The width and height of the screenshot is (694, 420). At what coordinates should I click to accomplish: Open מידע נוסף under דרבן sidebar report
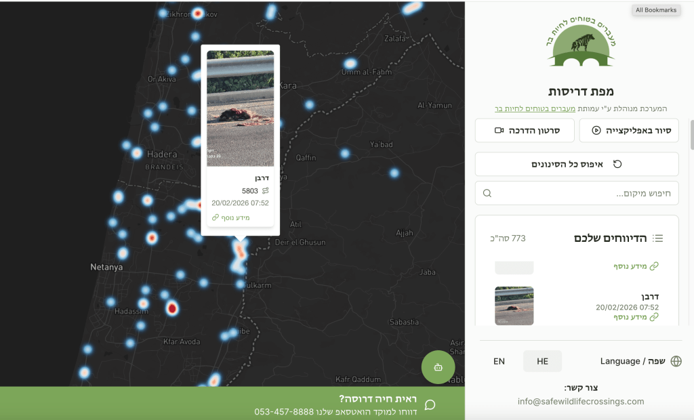[636, 316]
